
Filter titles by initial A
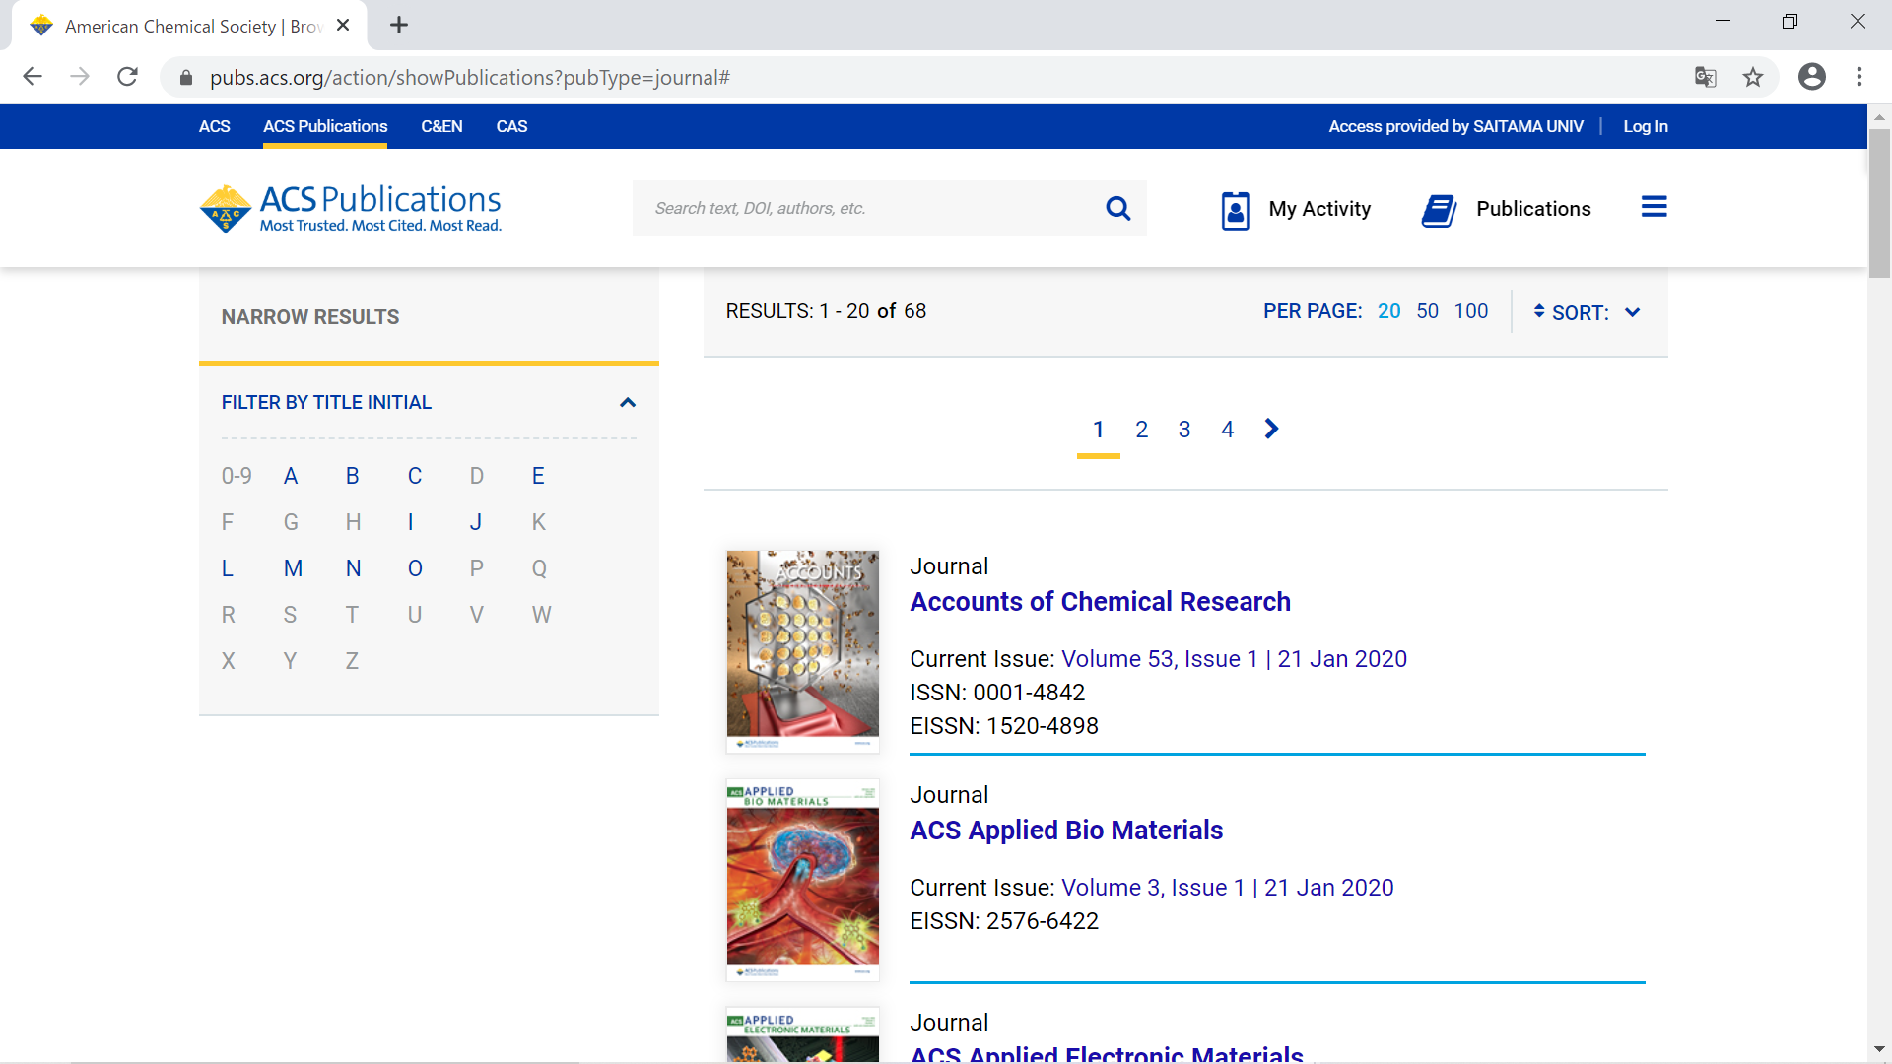pyautogui.click(x=291, y=476)
